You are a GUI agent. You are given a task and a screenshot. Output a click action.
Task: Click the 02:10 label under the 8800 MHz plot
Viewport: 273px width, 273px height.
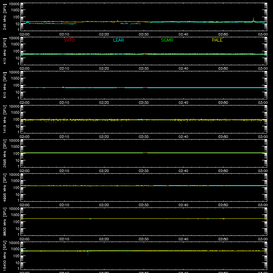click(64, 239)
